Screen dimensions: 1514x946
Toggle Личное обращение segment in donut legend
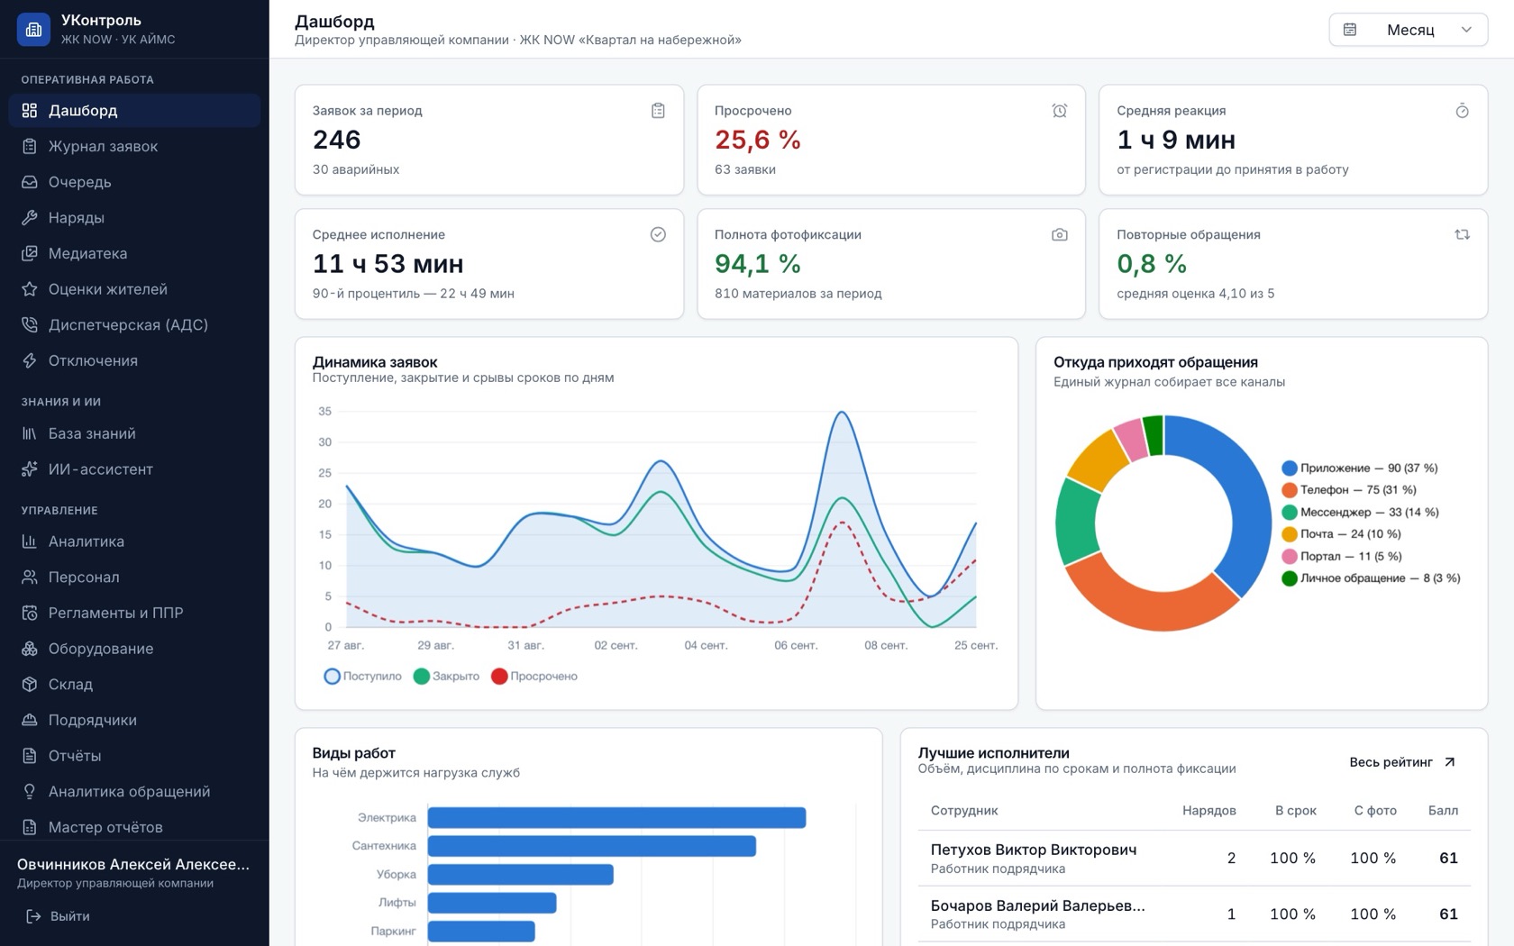click(1372, 578)
